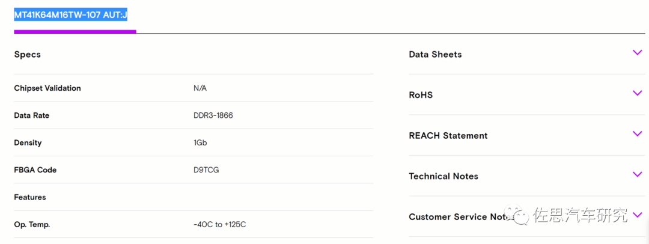Click the D9TCG FBGA code value

(x=206, y=170)
